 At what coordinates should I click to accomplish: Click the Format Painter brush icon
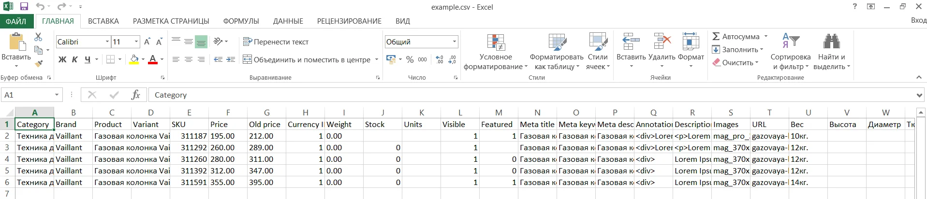click(x=39, y=63)
